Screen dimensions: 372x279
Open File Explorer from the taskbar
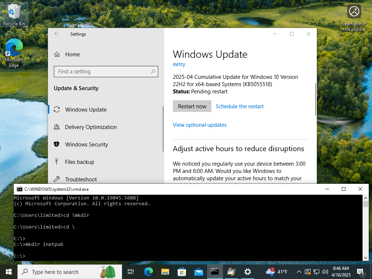coord(165,272)
